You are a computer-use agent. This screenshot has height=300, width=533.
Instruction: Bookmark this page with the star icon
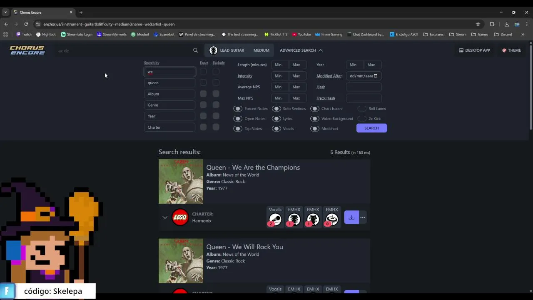pyautogui.click(x=478, y=24)
